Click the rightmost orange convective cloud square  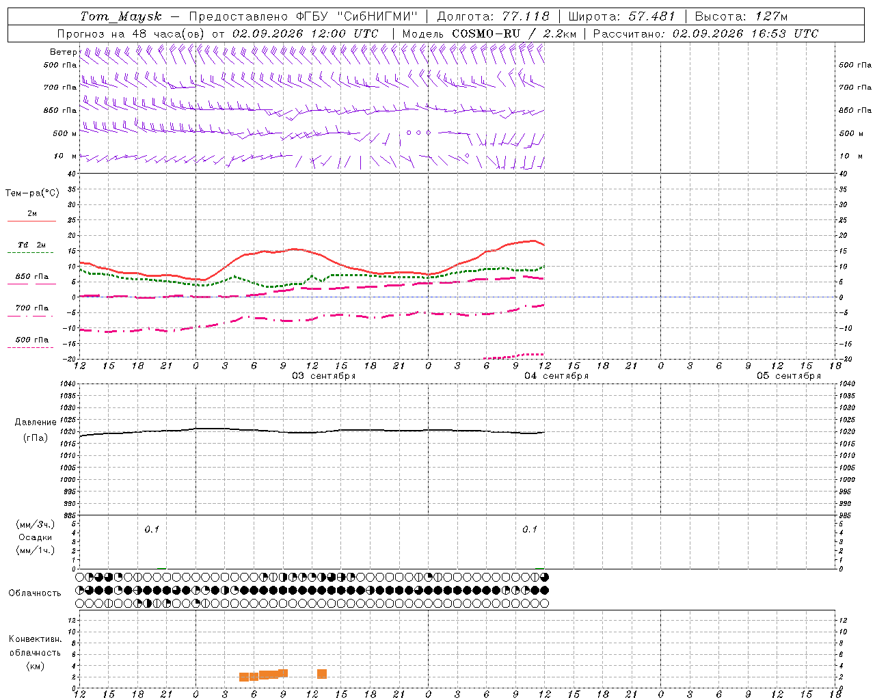click(322, 674)
